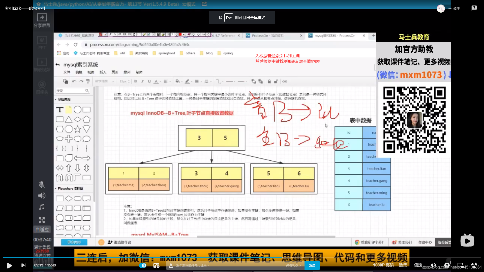The image size is (484, 272).
Task: Return to file list via back arrow beside title
Action: pyautogui.click(x=57, y=65)
